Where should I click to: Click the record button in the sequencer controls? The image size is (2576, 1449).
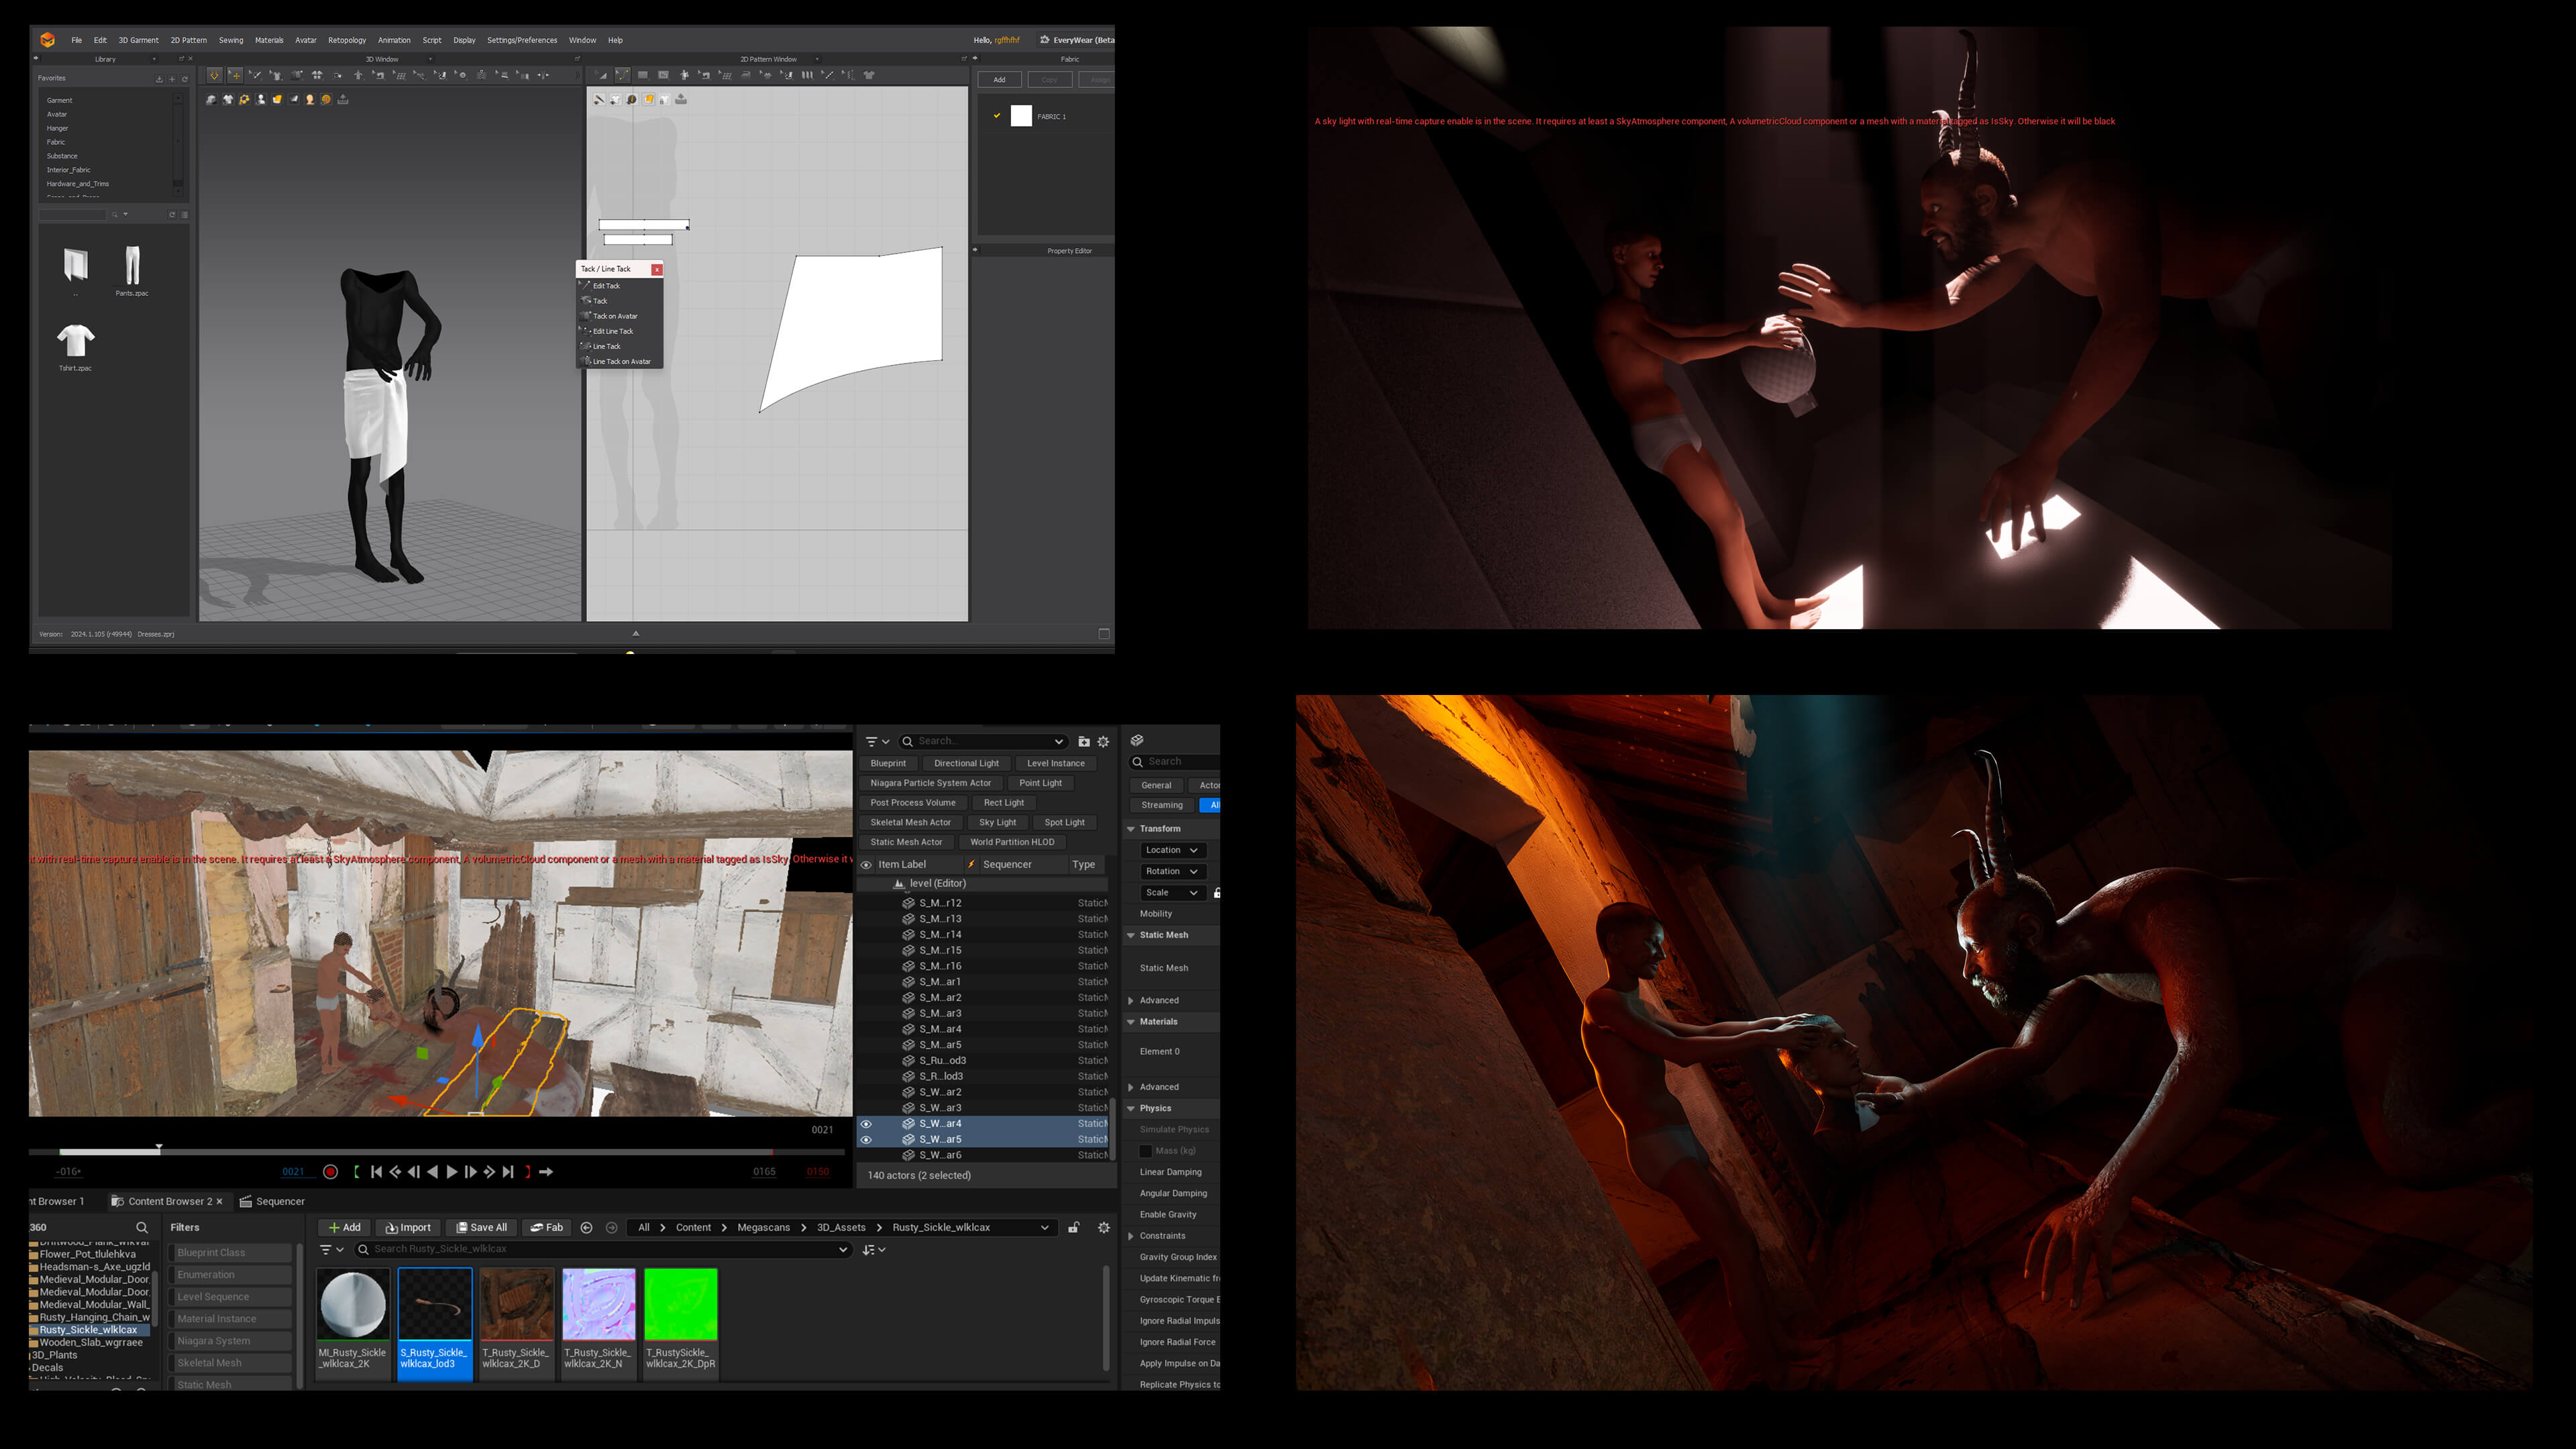tap(330, 1172)
